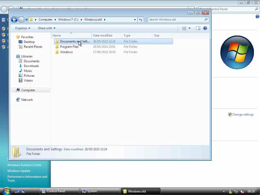Click Show desktop quick launch icon

(x=17, y=191)
